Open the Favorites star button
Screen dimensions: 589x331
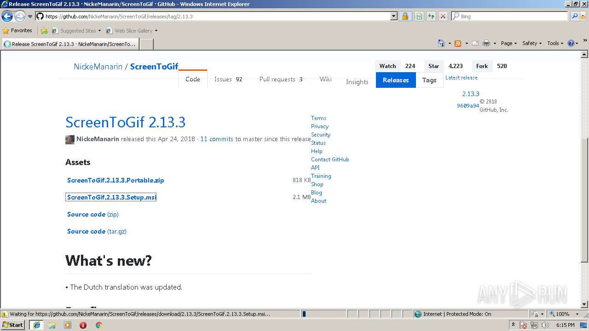[17, 30]
